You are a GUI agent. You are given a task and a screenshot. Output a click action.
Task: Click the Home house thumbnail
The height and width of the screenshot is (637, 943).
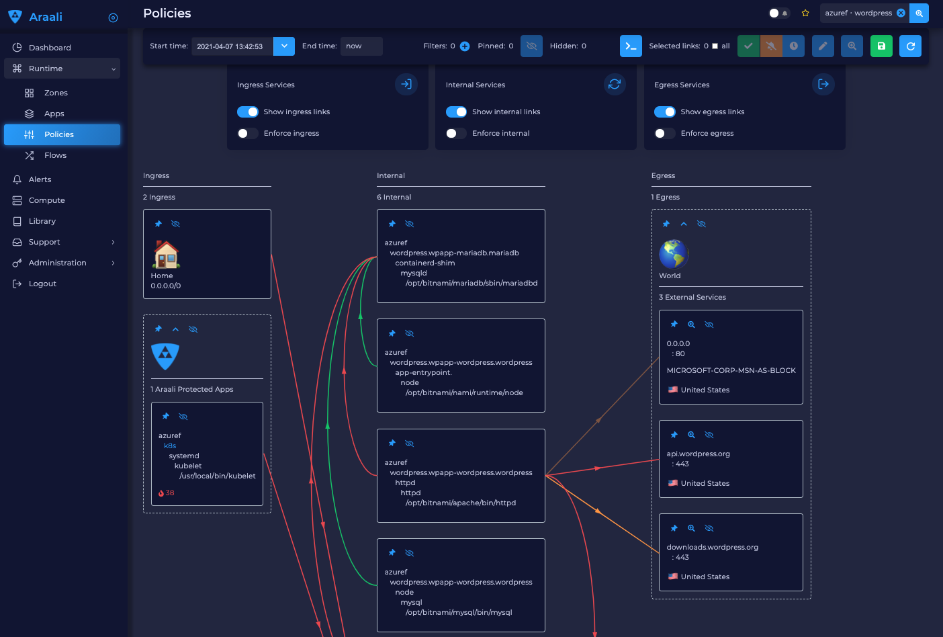[x=166, y=255]
